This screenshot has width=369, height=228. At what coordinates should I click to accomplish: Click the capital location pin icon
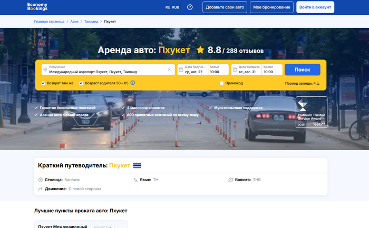pyautogui.click(x=41, y=180)
